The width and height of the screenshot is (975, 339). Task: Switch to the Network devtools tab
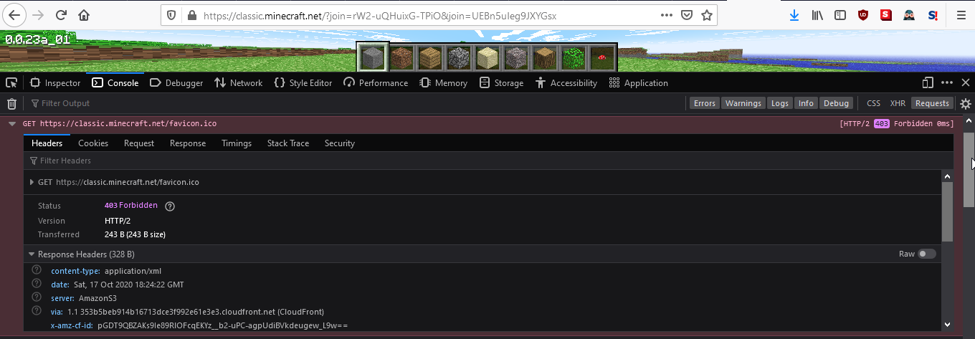point(239,83)
